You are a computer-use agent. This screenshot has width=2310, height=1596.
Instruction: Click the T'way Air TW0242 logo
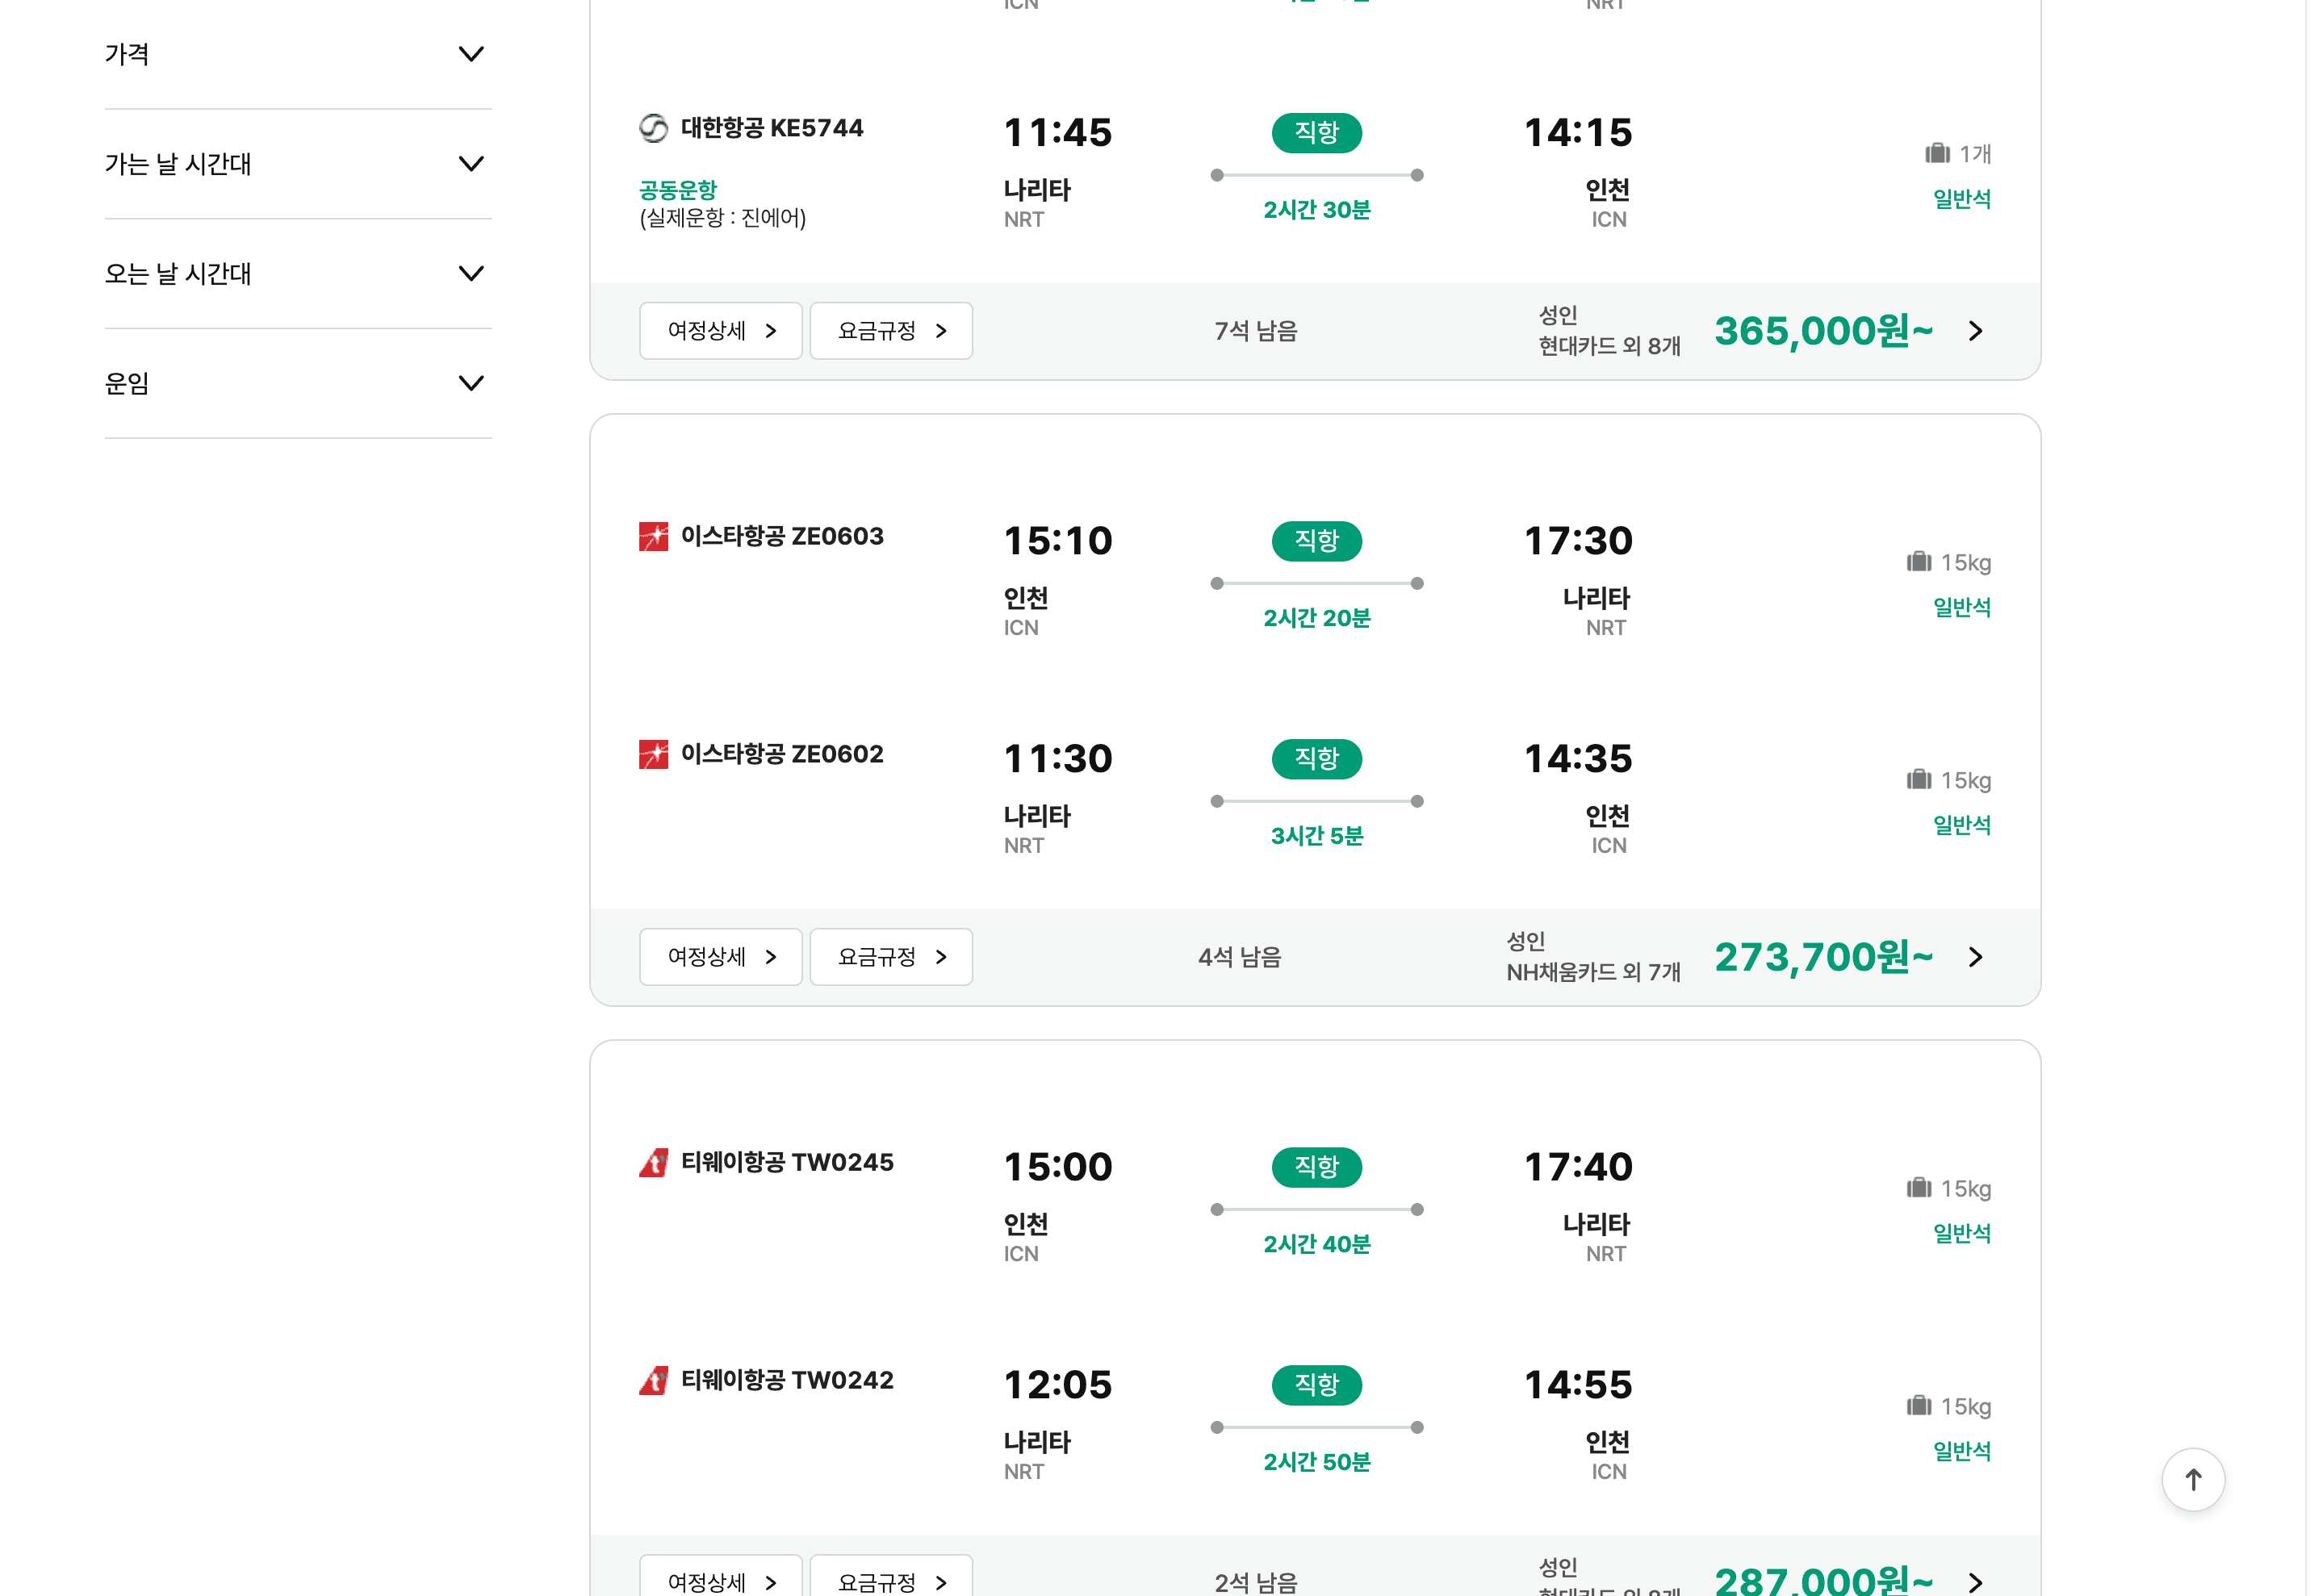point(653,1380)
